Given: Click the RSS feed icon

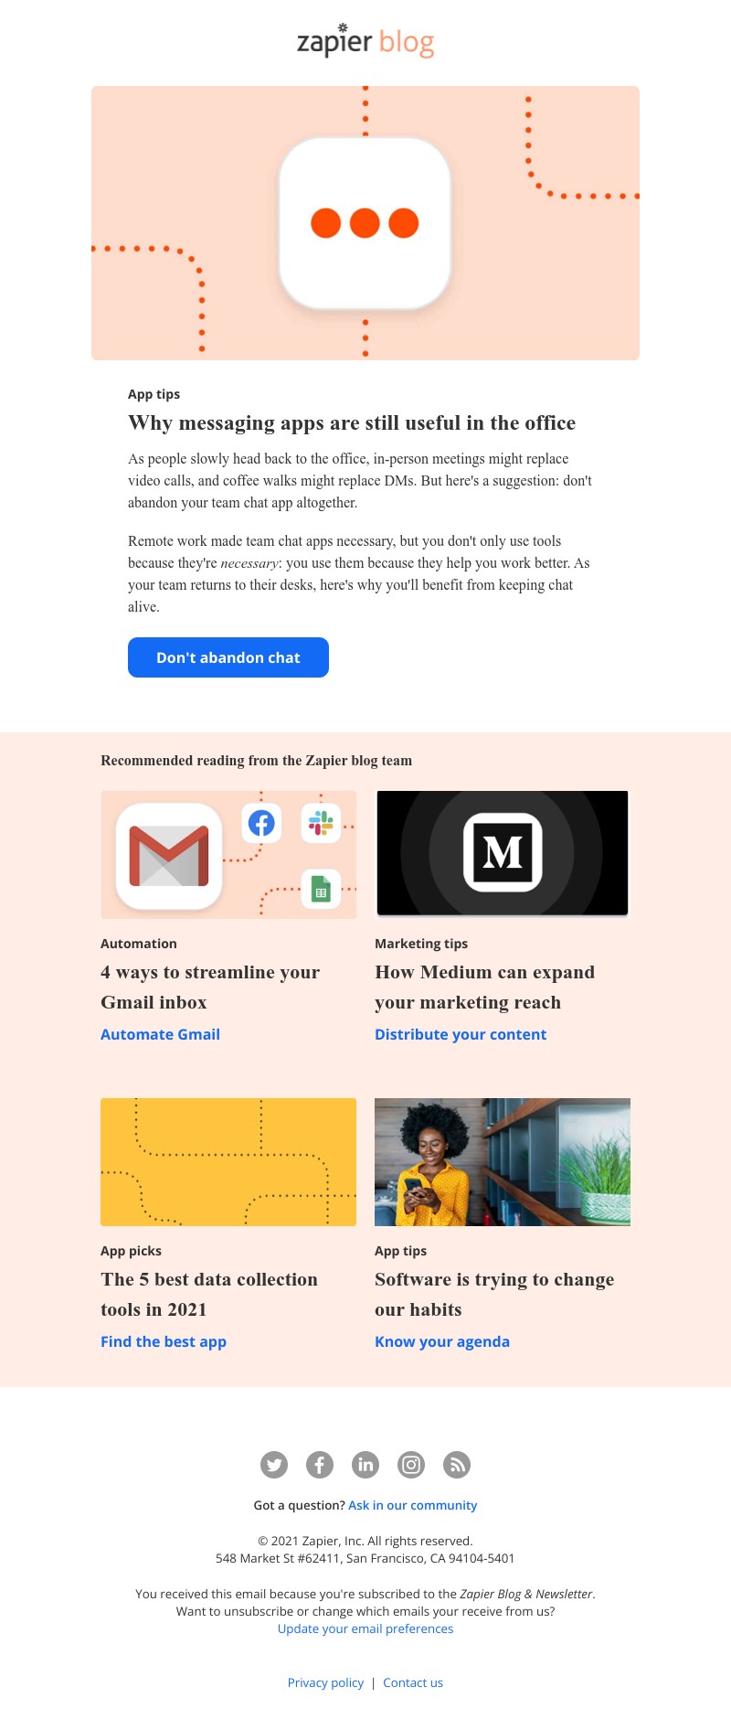Looking at the screenshot, I should (x=457, y=1465).
